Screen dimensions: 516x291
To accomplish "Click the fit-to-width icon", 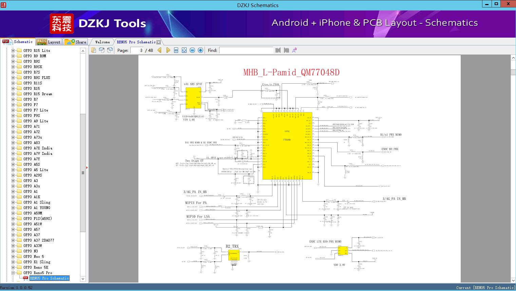I will 176,50.
